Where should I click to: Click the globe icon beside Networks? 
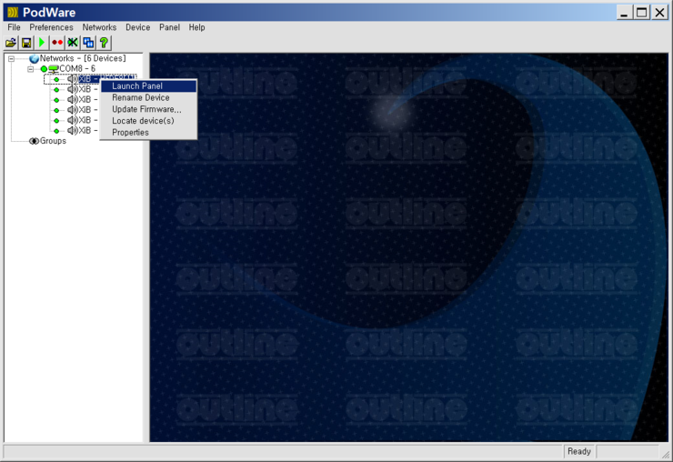(x=34, y=58)
